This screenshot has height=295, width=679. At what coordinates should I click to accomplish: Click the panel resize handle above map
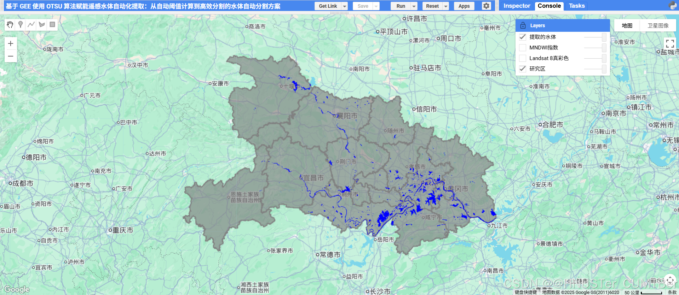pos(339,13)
